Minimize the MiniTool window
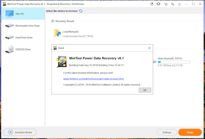Viewport: 205px width, 139px height. click(x=186, y=4)
